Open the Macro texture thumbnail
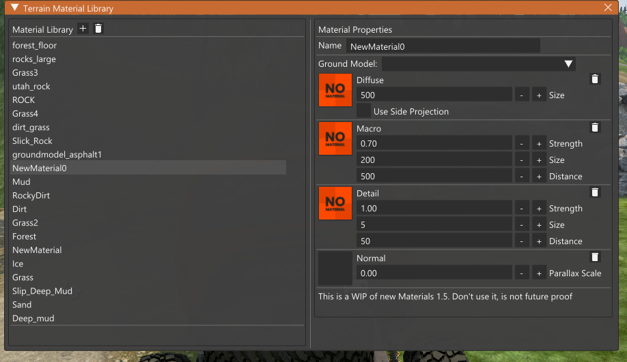Viewport: 627px width, 362px height. [335, 138]
